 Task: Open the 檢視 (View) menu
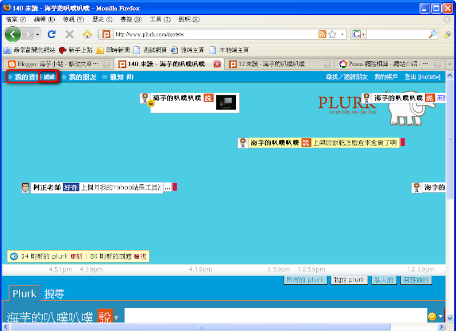tap(74, 19)
